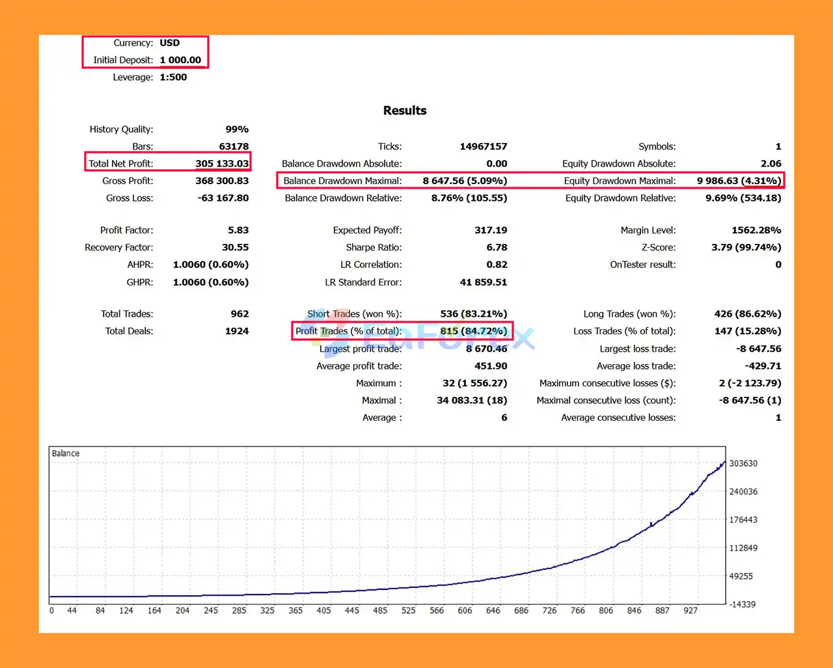The image size is (833, 668).
Task: Click the Margin Level 1562.28% value
Action: 756,230
